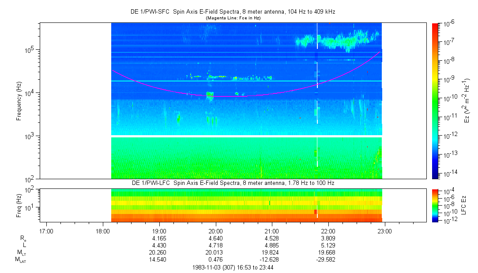This screenshot has height=273, width=478.
Task: Click the lower LFC Ez colorbar
Action: pos(435,205)
